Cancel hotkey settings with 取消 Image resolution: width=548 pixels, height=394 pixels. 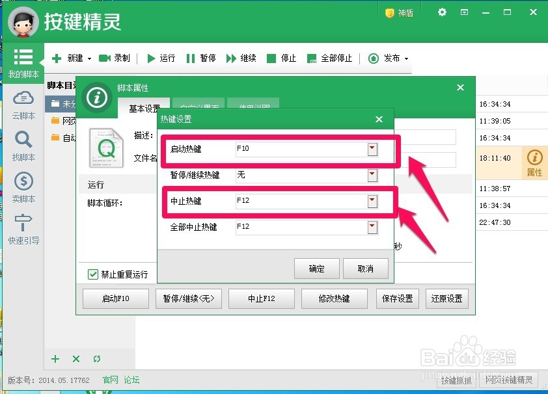click(x=366, y=269)
